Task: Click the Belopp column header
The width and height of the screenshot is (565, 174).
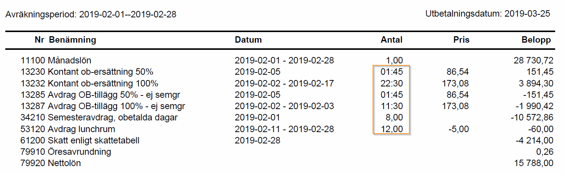Action: [536, 40]
